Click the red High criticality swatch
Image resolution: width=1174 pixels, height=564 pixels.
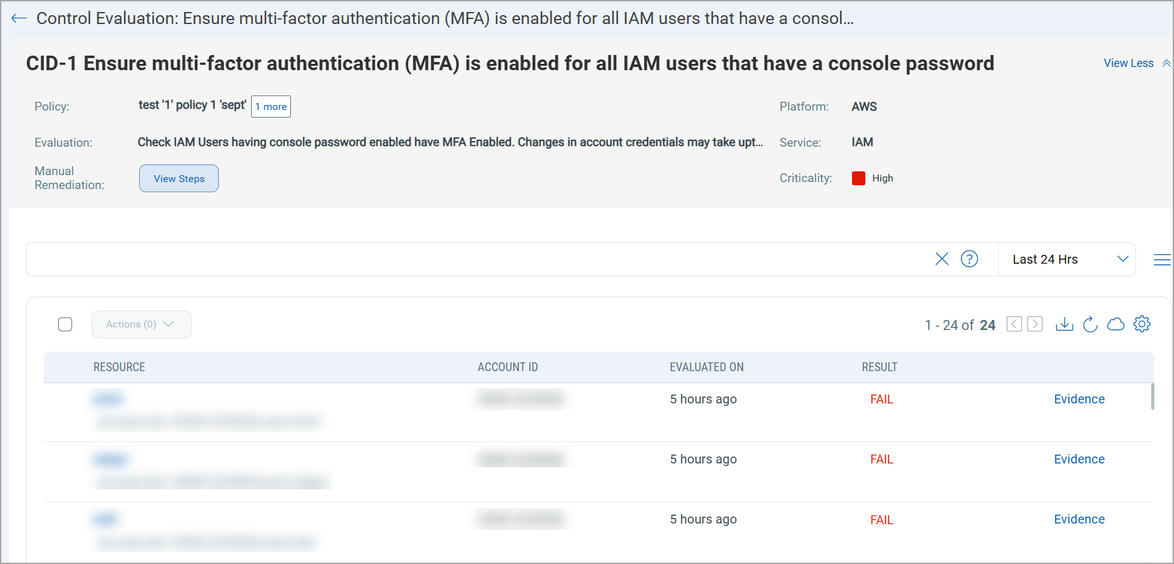[x=858, y=178]
